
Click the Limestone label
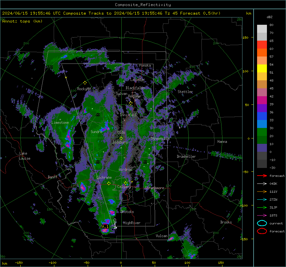point(60,123)
